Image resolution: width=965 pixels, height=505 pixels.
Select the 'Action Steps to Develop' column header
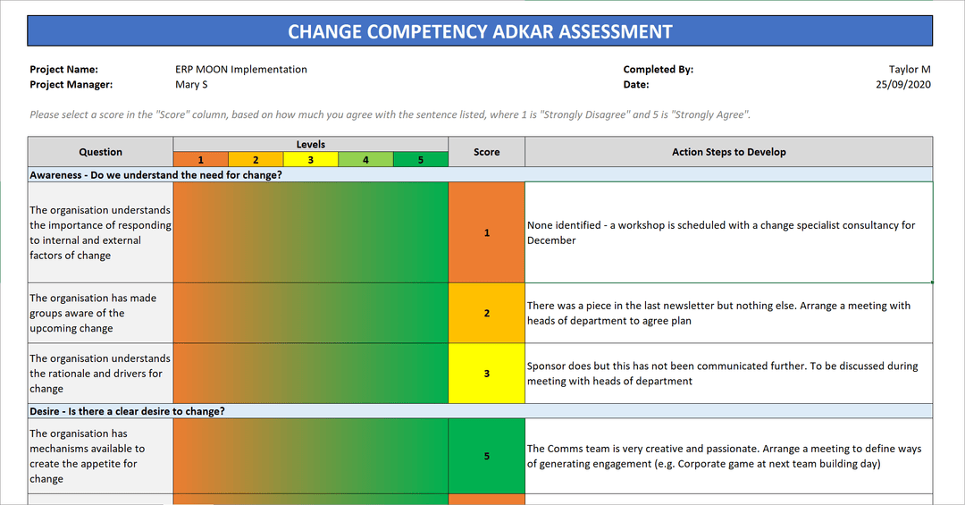pos(728,152)
